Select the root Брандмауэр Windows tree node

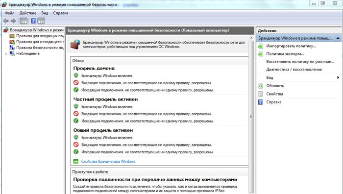pyautogui.click(x=37, y=30)
